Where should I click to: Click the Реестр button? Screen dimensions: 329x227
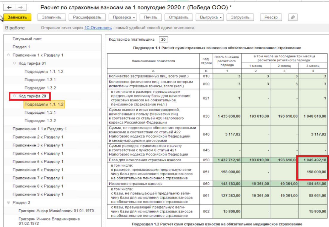271,17
